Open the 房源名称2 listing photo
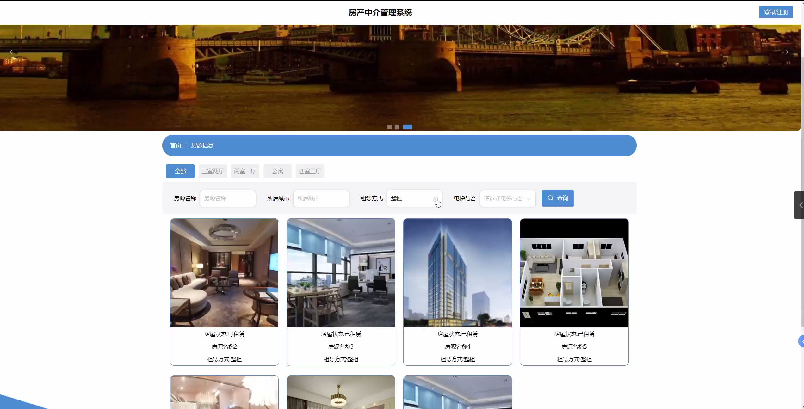The width and height of the screenshot is (804, 409). [224, 273]
